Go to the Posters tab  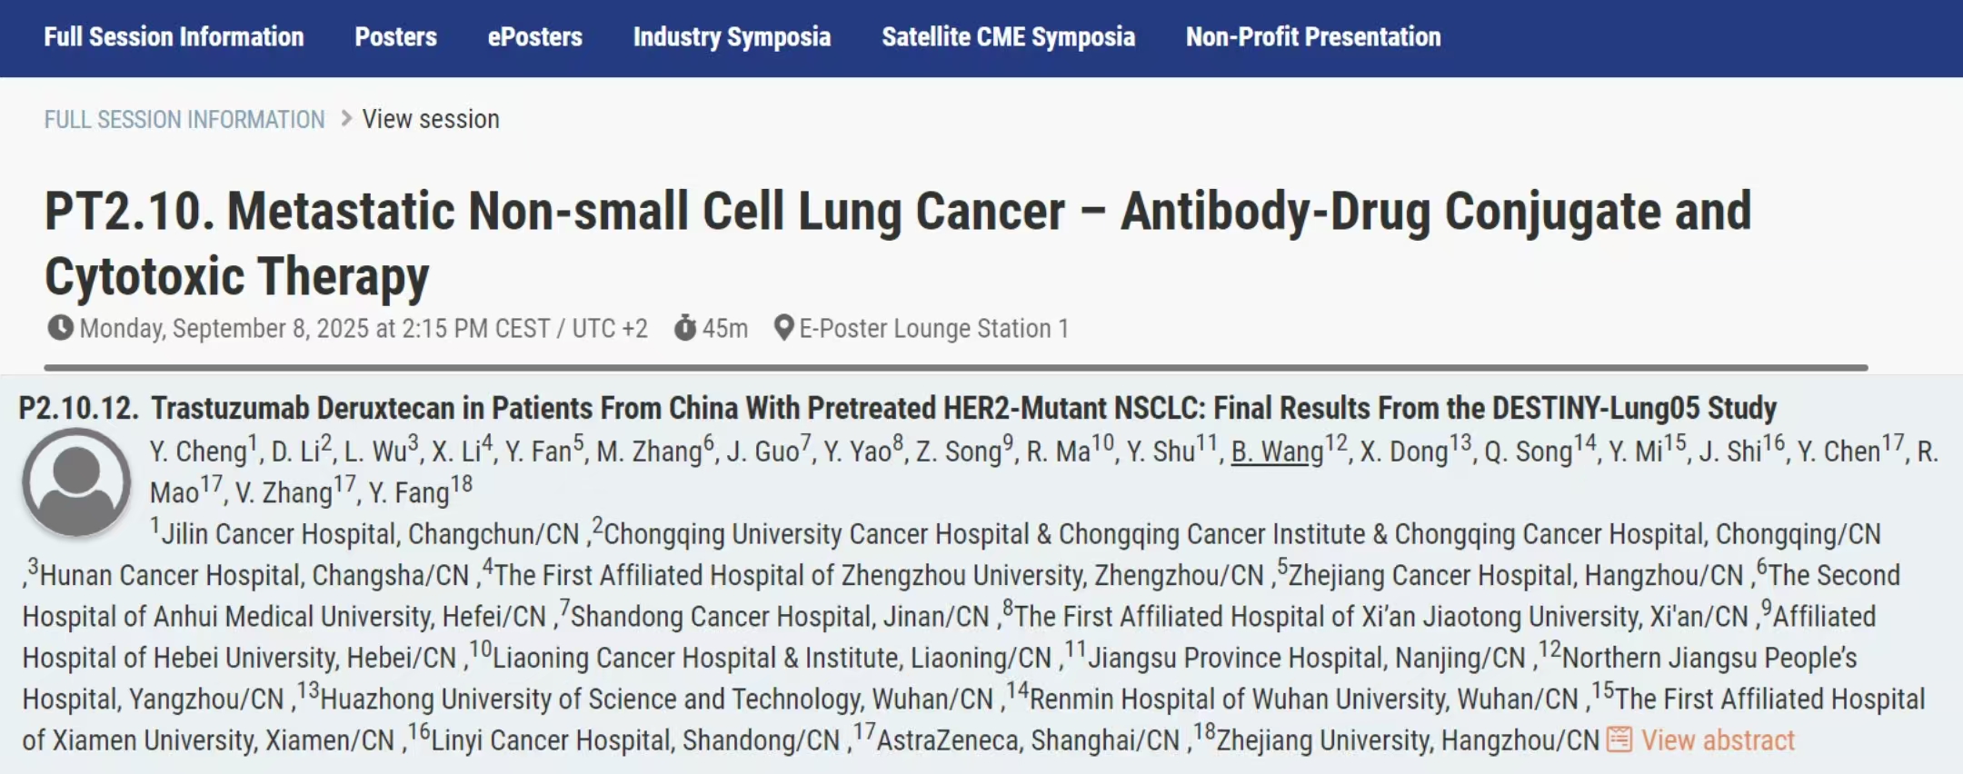pyautogui.click(x=395, y=37)
